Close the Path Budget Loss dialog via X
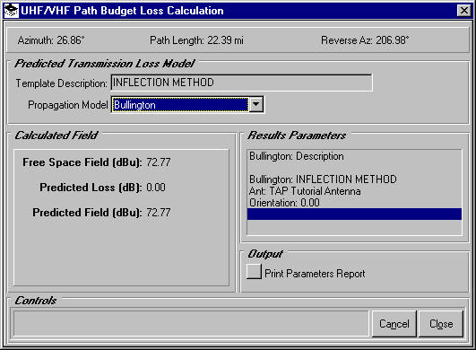 (463, 11)
